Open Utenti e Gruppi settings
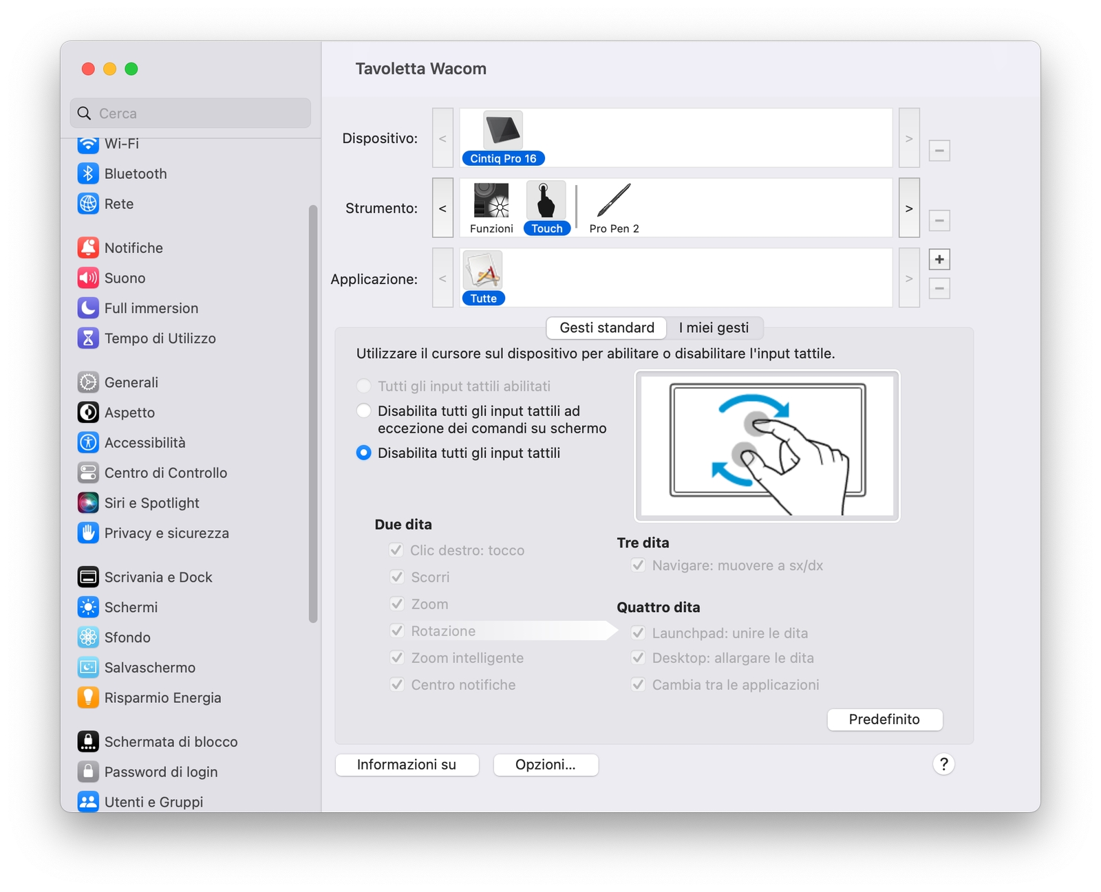The width and height of the screenshot is (1101, 892). coord(140,802)
